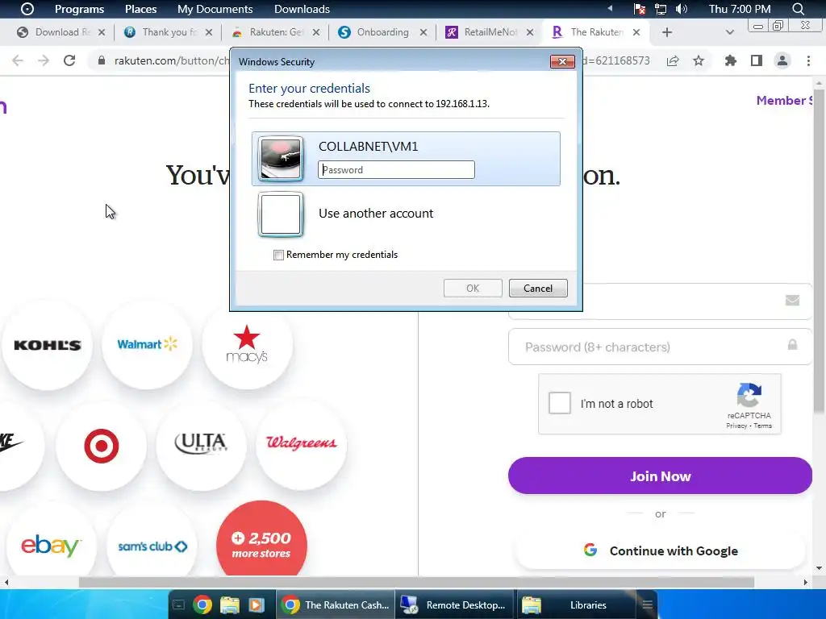Image resolution: width=826 pixels, height=619 pixels.
Task: Click the Ulta Beauty logo
Action: 201,443
